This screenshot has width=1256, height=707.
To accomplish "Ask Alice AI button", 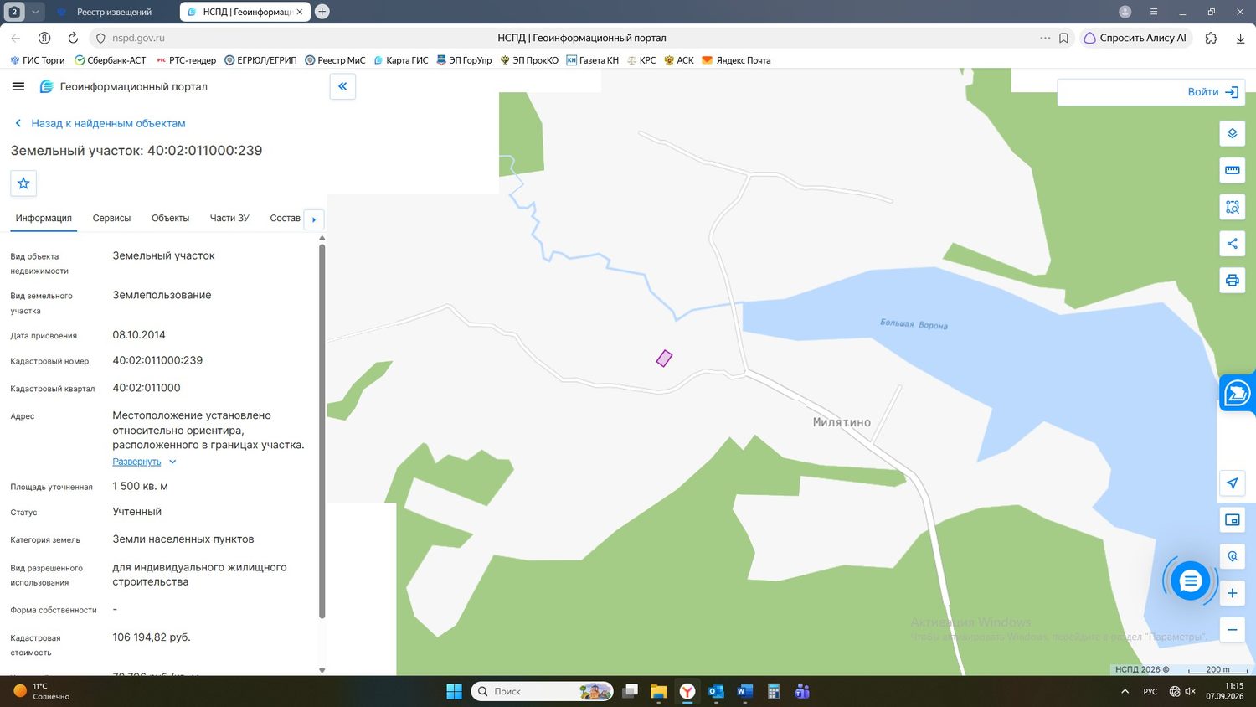I will [x=1135, y=38].
